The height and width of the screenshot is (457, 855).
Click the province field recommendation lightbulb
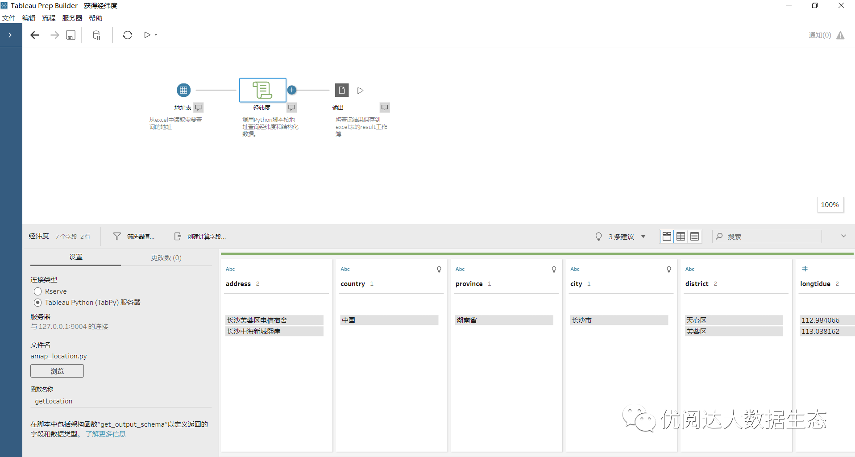coord(554,270)
